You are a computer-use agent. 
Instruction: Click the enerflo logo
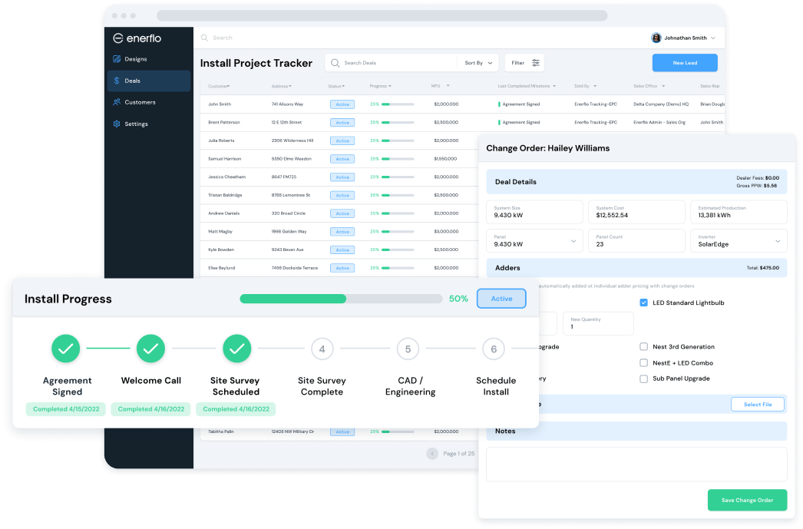[138, 37]
